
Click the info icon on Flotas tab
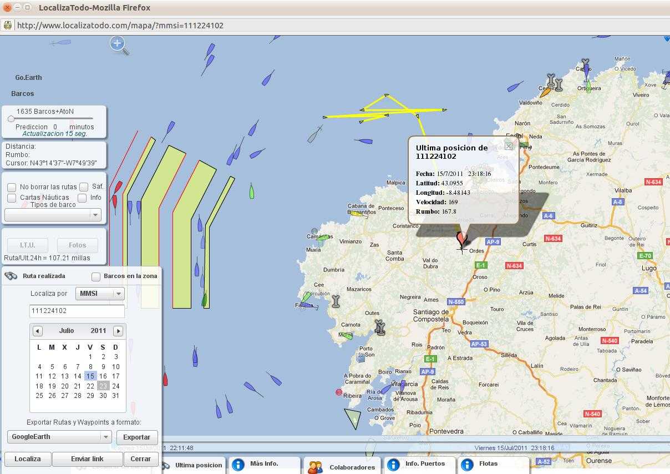[467, 465]
